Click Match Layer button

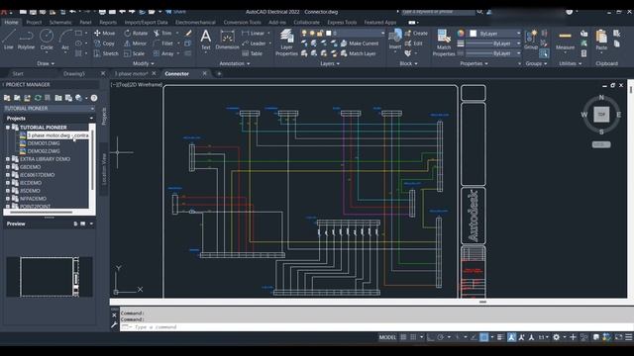click(x=359, y=53)
